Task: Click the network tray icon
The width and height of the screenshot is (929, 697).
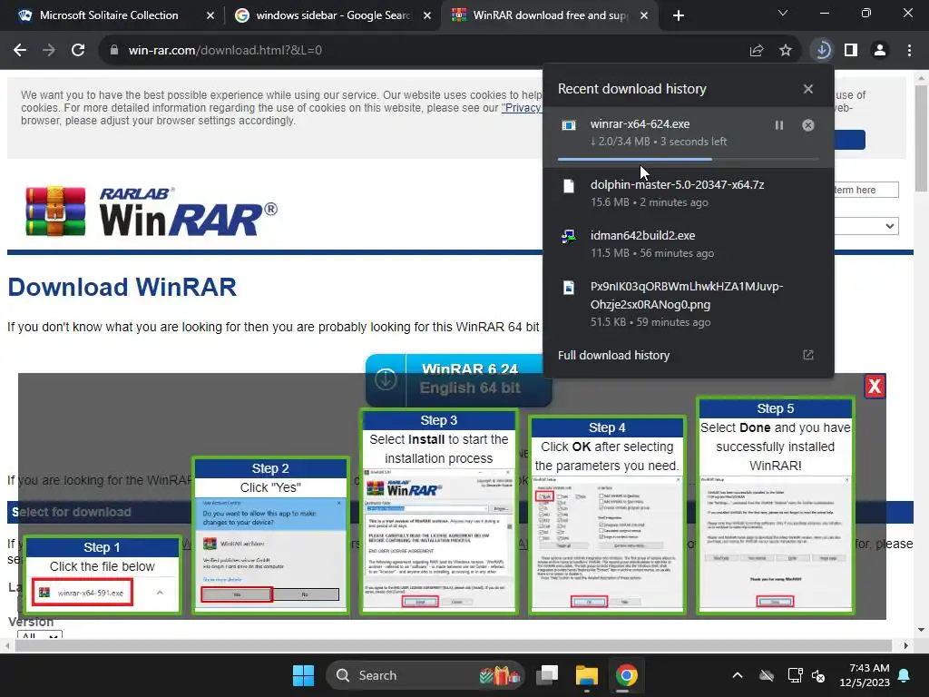Action: (795, 675)
